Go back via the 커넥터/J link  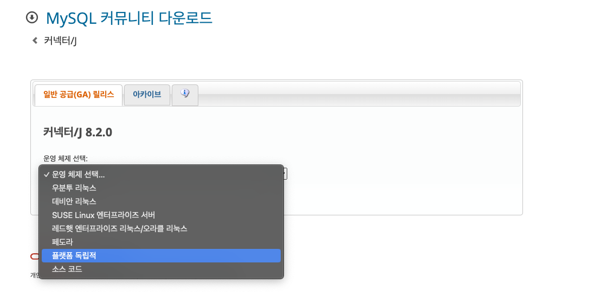(x=60, y=41)
